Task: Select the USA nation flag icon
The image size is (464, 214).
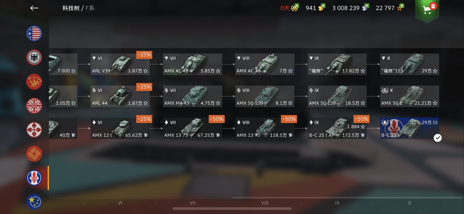Action: pyautogui.click(x=34, y=33)
